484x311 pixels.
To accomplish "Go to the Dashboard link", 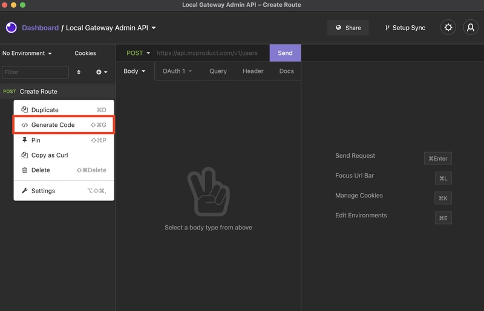I will tap(40, 28).
